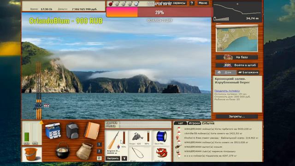This screenshot has width=295, height=166.
Task: Select tackle preset 3
Action: tap(100, 158)
